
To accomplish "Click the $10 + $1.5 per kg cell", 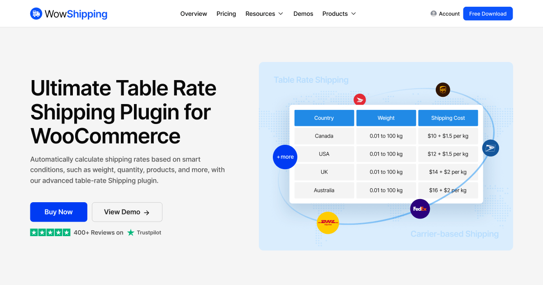I will pyautogui.click(x=448, y=136).
